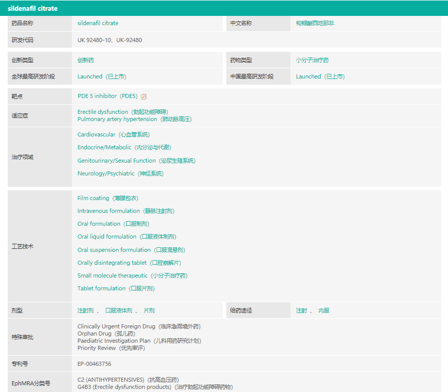Click the 创新药 innovation type link
The width and height of the screenshot is (448, 392).
click(x=85, y=60)
